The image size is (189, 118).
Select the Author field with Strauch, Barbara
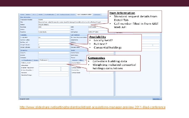[73, 25]
